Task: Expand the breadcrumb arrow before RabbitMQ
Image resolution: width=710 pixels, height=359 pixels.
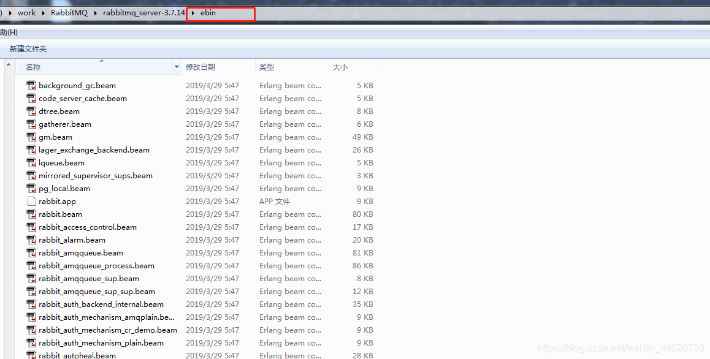Action: pyautogui.click(x=44, y=13)
